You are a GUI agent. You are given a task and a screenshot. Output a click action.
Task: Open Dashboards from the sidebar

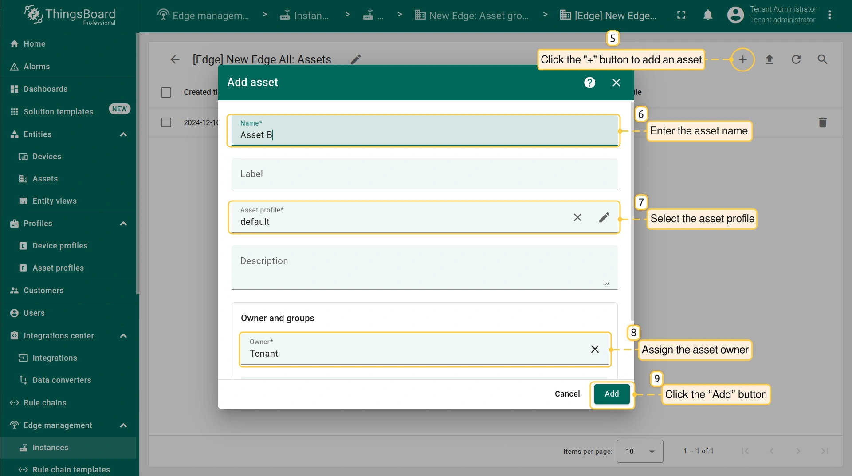45,89
